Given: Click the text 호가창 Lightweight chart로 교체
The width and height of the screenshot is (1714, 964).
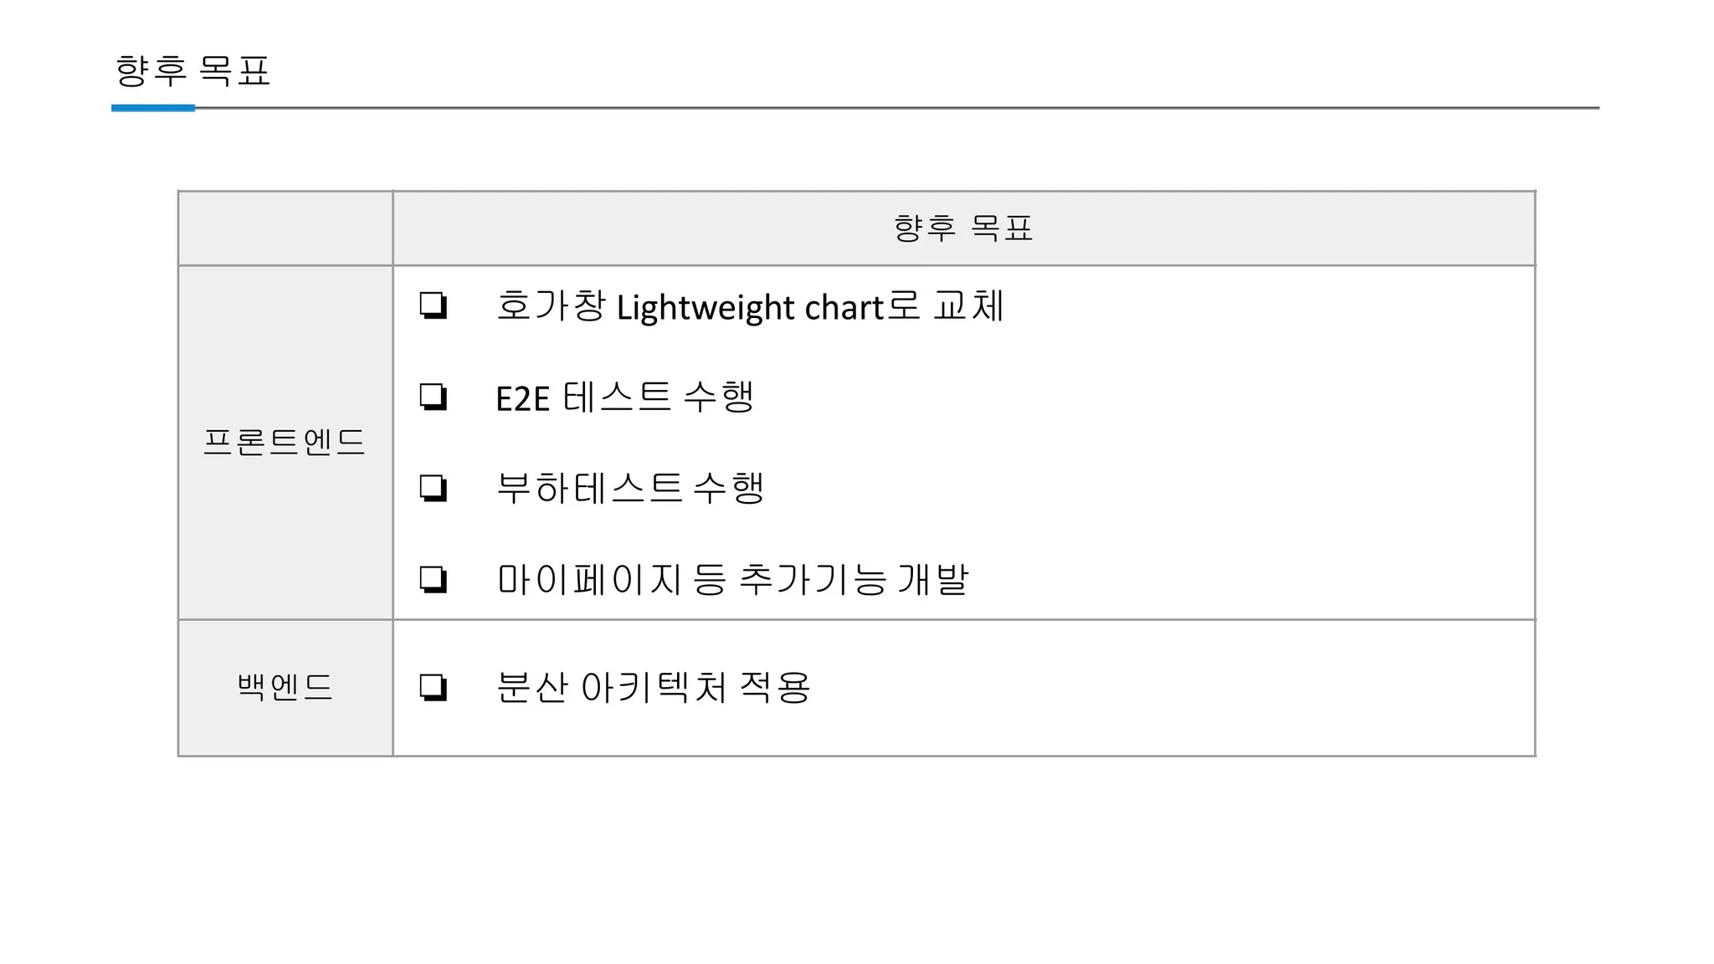Looking at the screenshot, I should click(x=750, y=306).
